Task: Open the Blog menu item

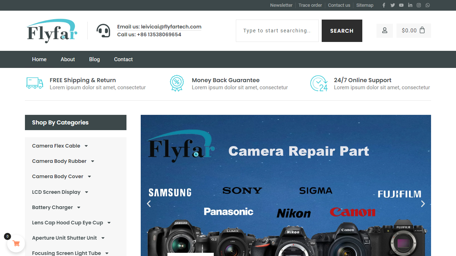Action: [94, 59]
